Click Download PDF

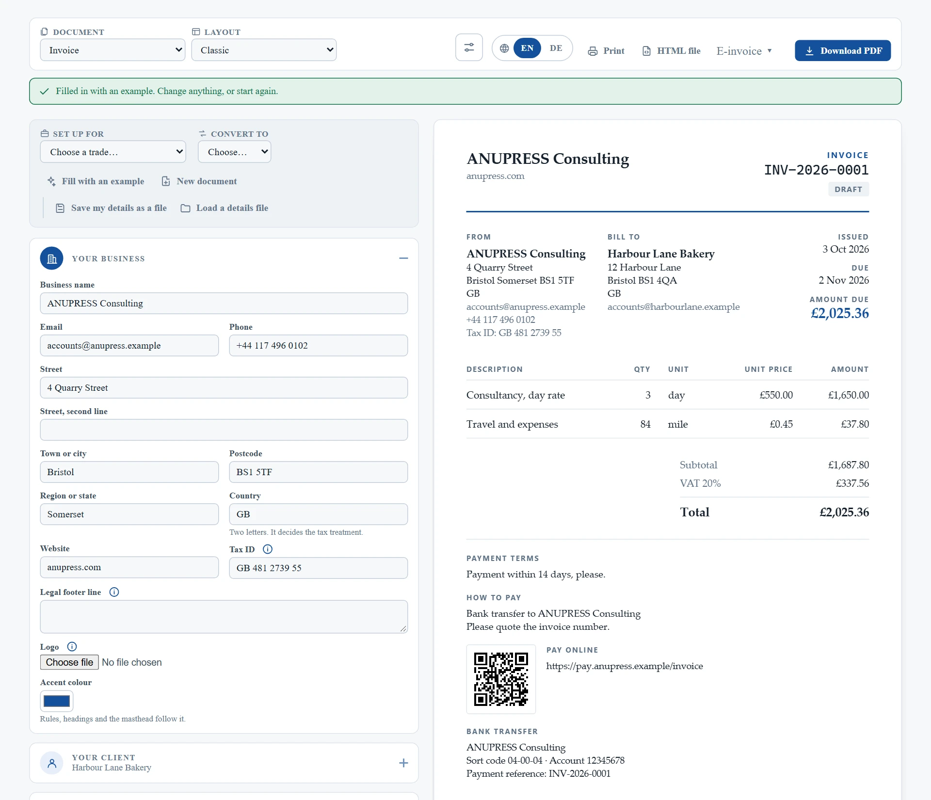(843, 50)
